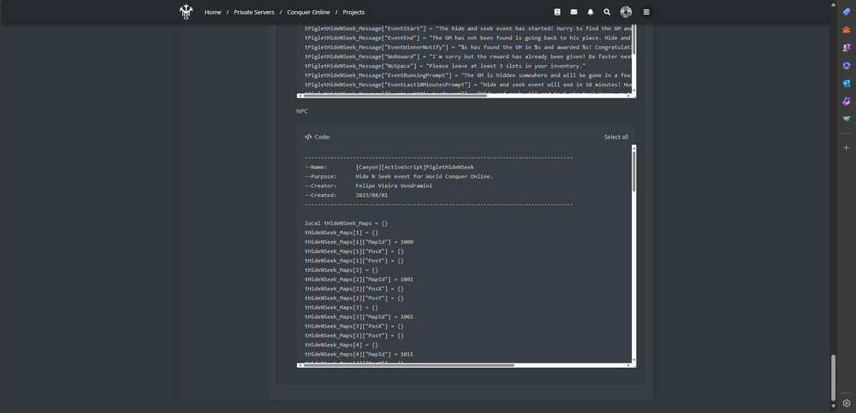Click the forum logo in the header
The width and height of the screenshot is (856, 413).
pos(186,12)
